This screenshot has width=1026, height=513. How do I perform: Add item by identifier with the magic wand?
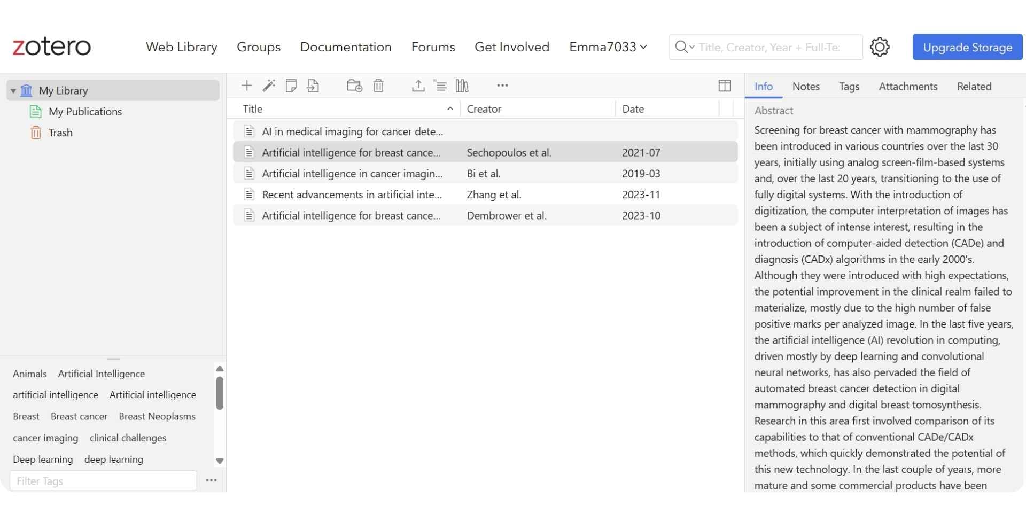(269, 85)
